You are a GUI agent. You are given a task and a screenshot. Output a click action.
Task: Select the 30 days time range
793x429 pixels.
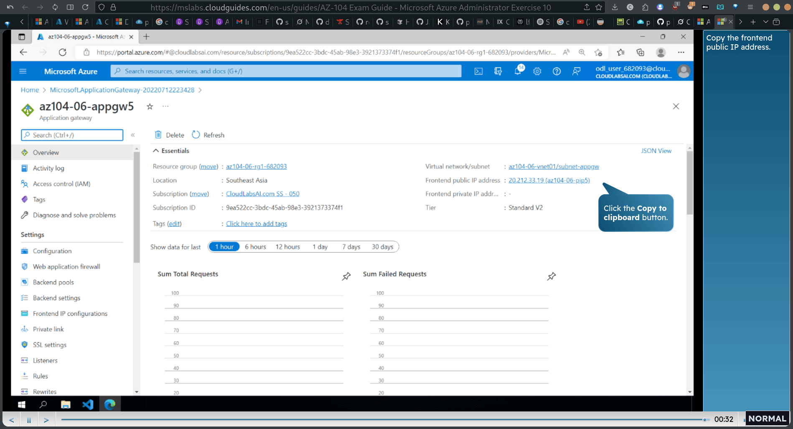click(x=382, y=247)
